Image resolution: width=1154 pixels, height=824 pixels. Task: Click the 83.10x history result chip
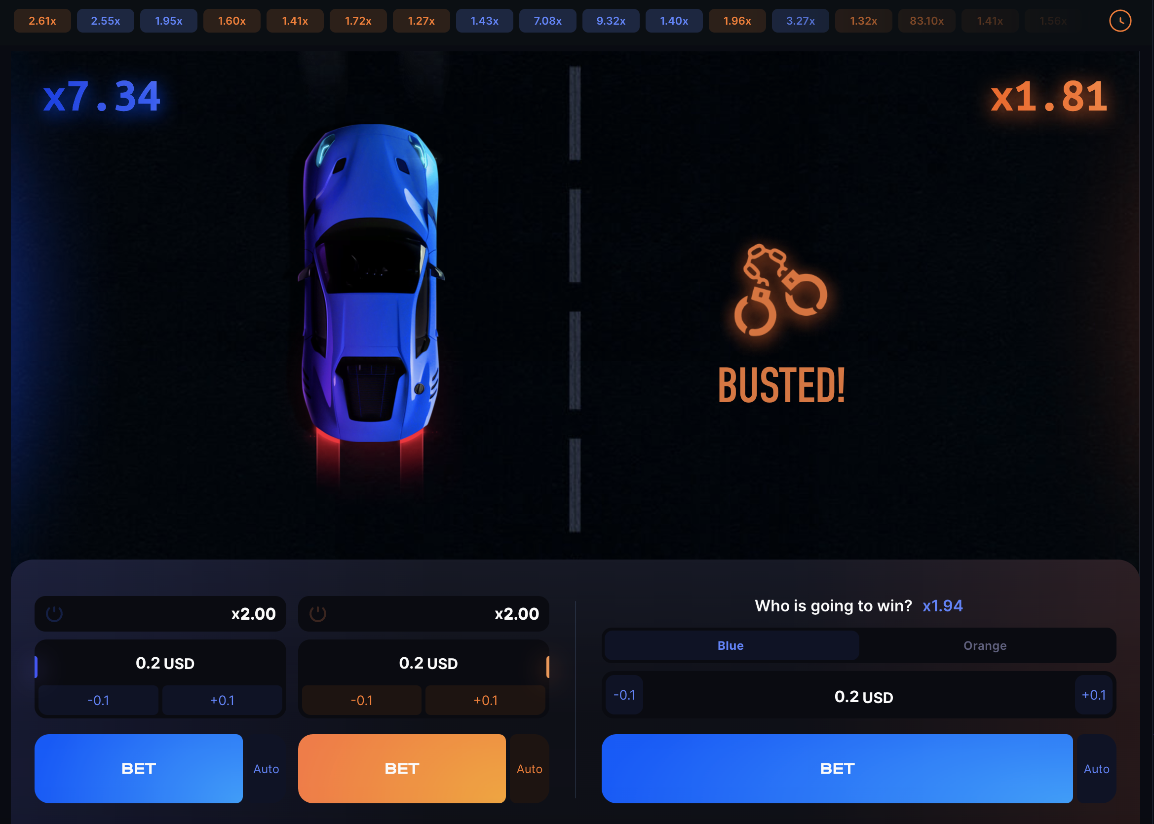[926, 21]
